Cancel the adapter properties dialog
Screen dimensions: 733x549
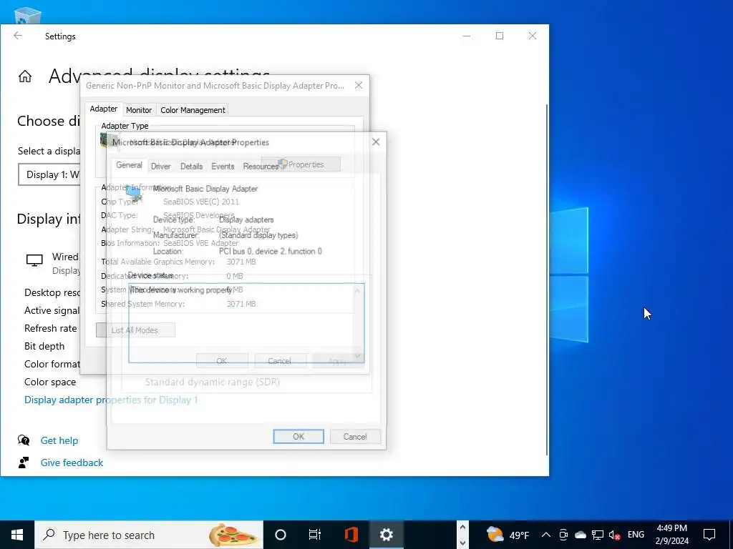(x=355, y=437)
